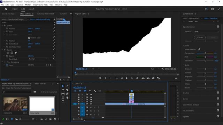This screenshot has width=223, height=125.
Task: Open the Program monitor zoom Fit dropdown
Action: coord(95,69)
